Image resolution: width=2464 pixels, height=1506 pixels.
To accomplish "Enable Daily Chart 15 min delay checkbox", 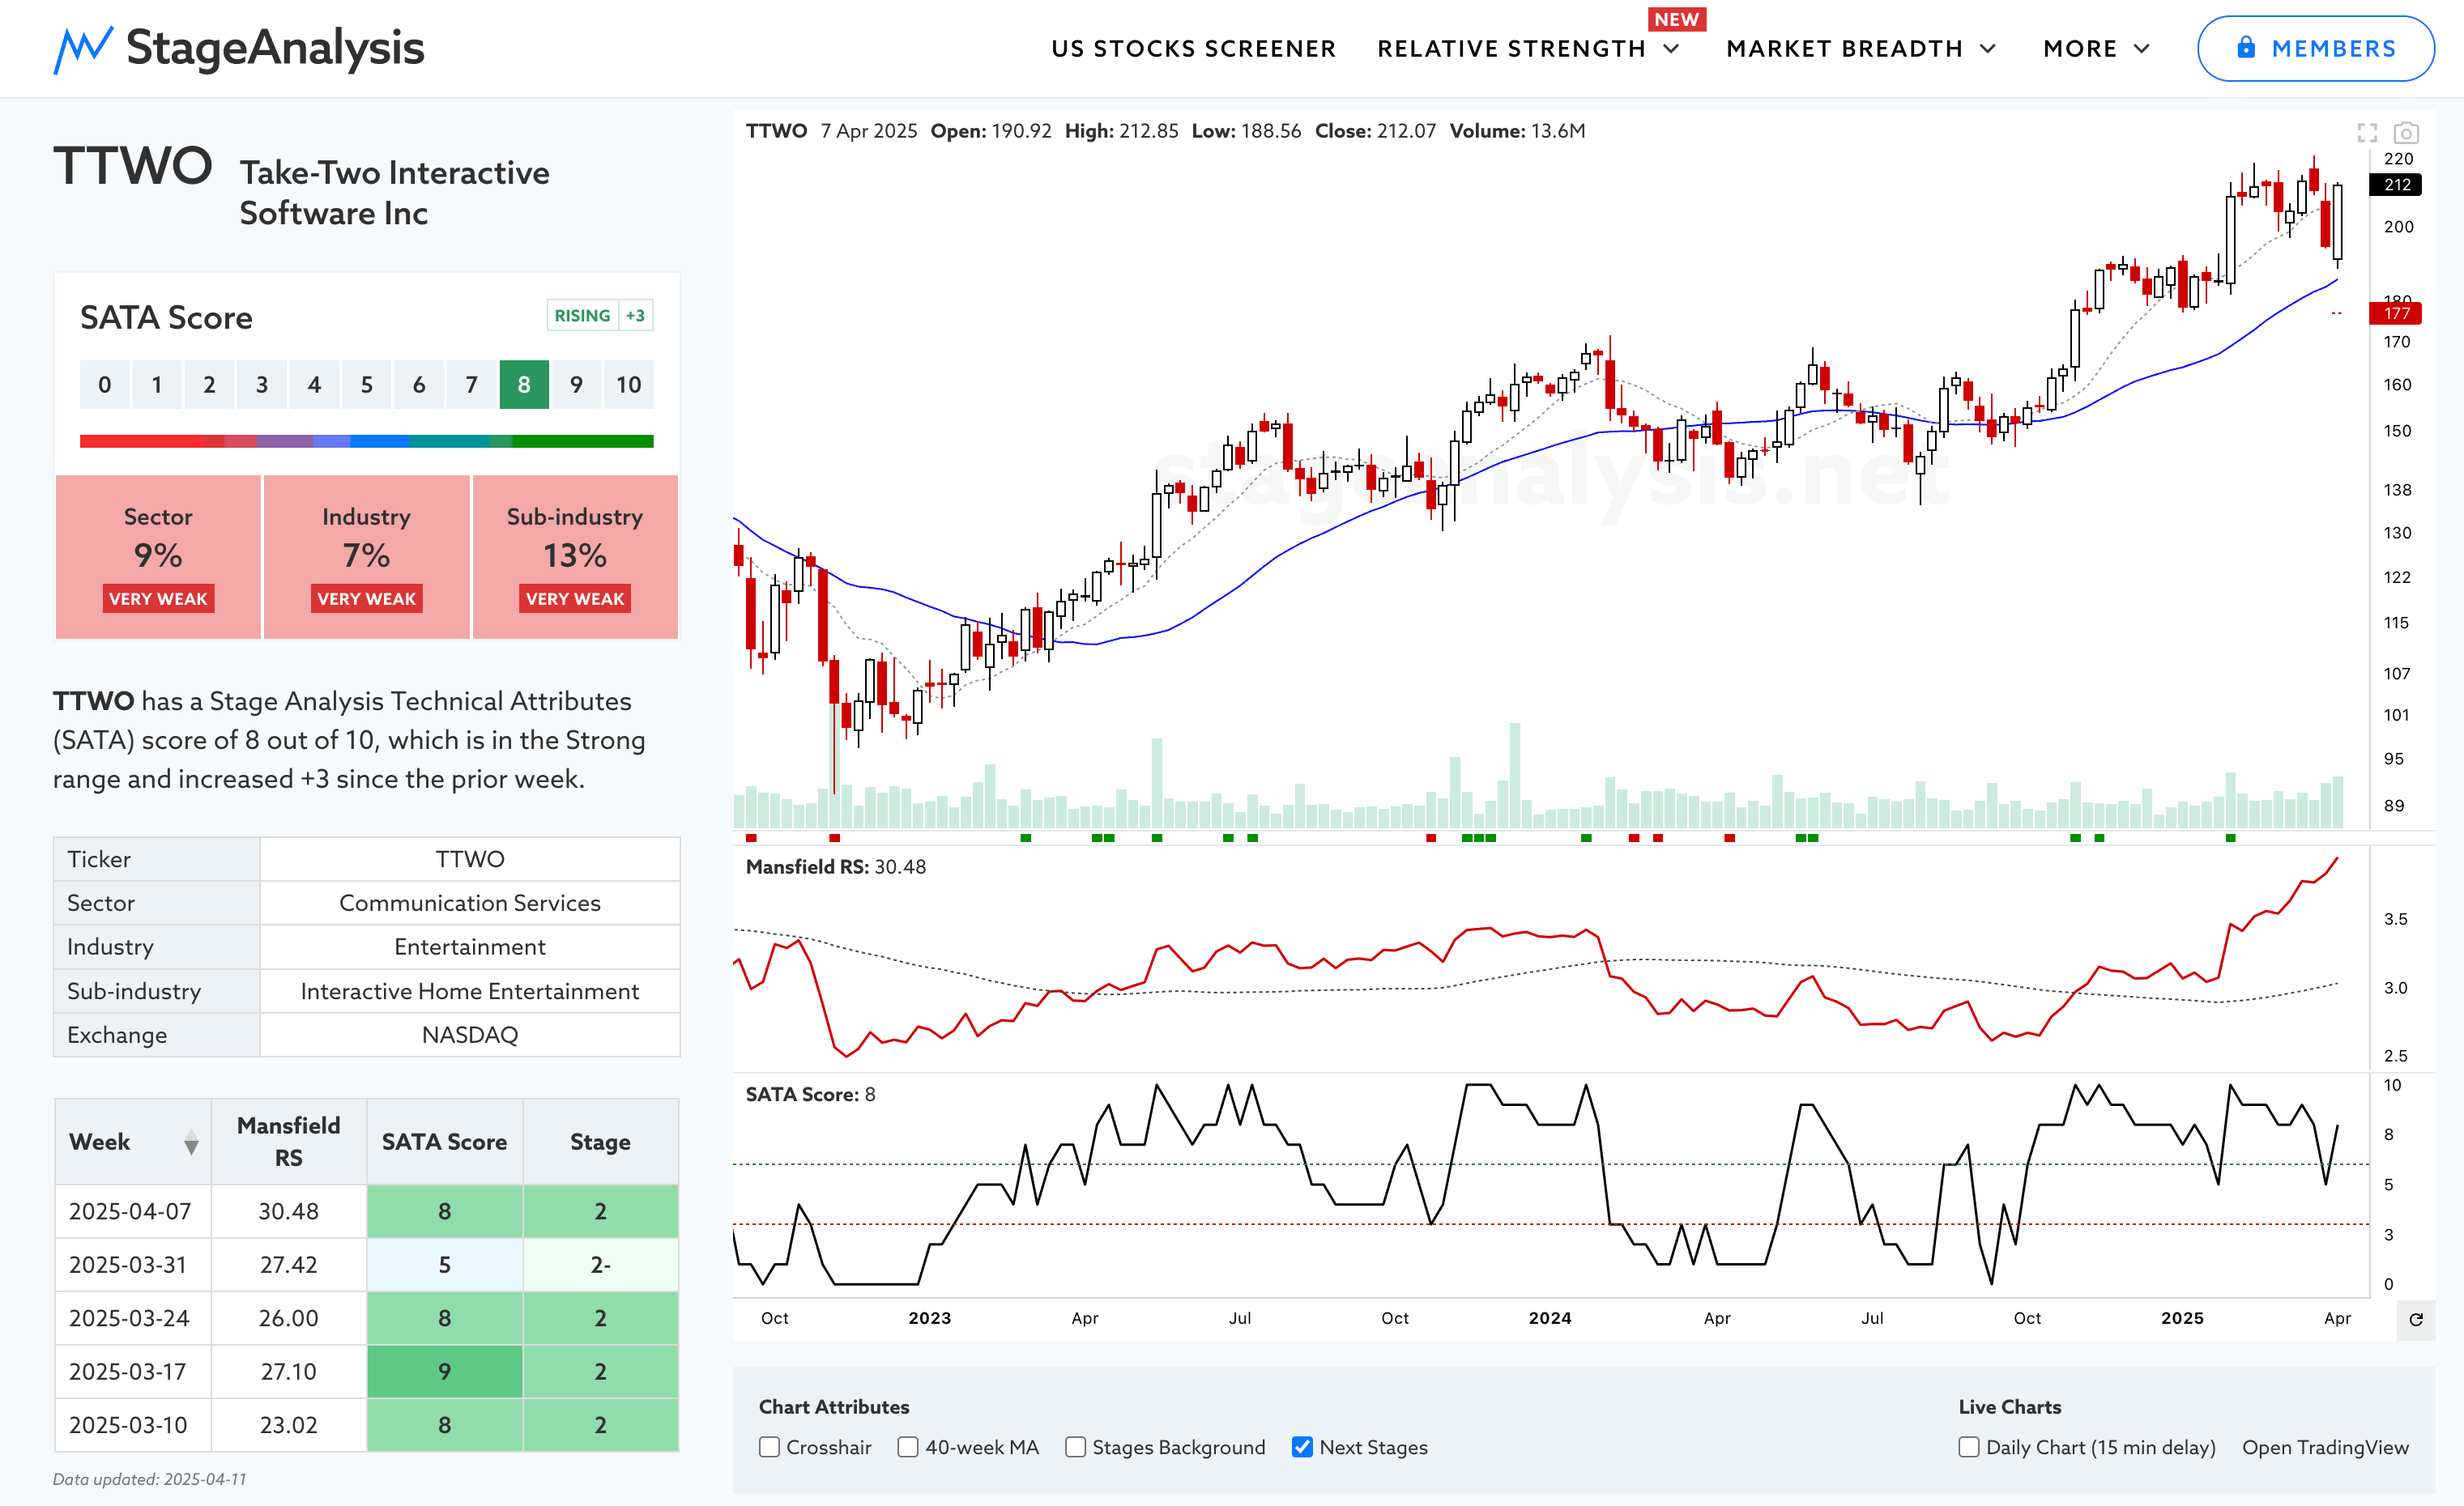I will (1969, 1447).
